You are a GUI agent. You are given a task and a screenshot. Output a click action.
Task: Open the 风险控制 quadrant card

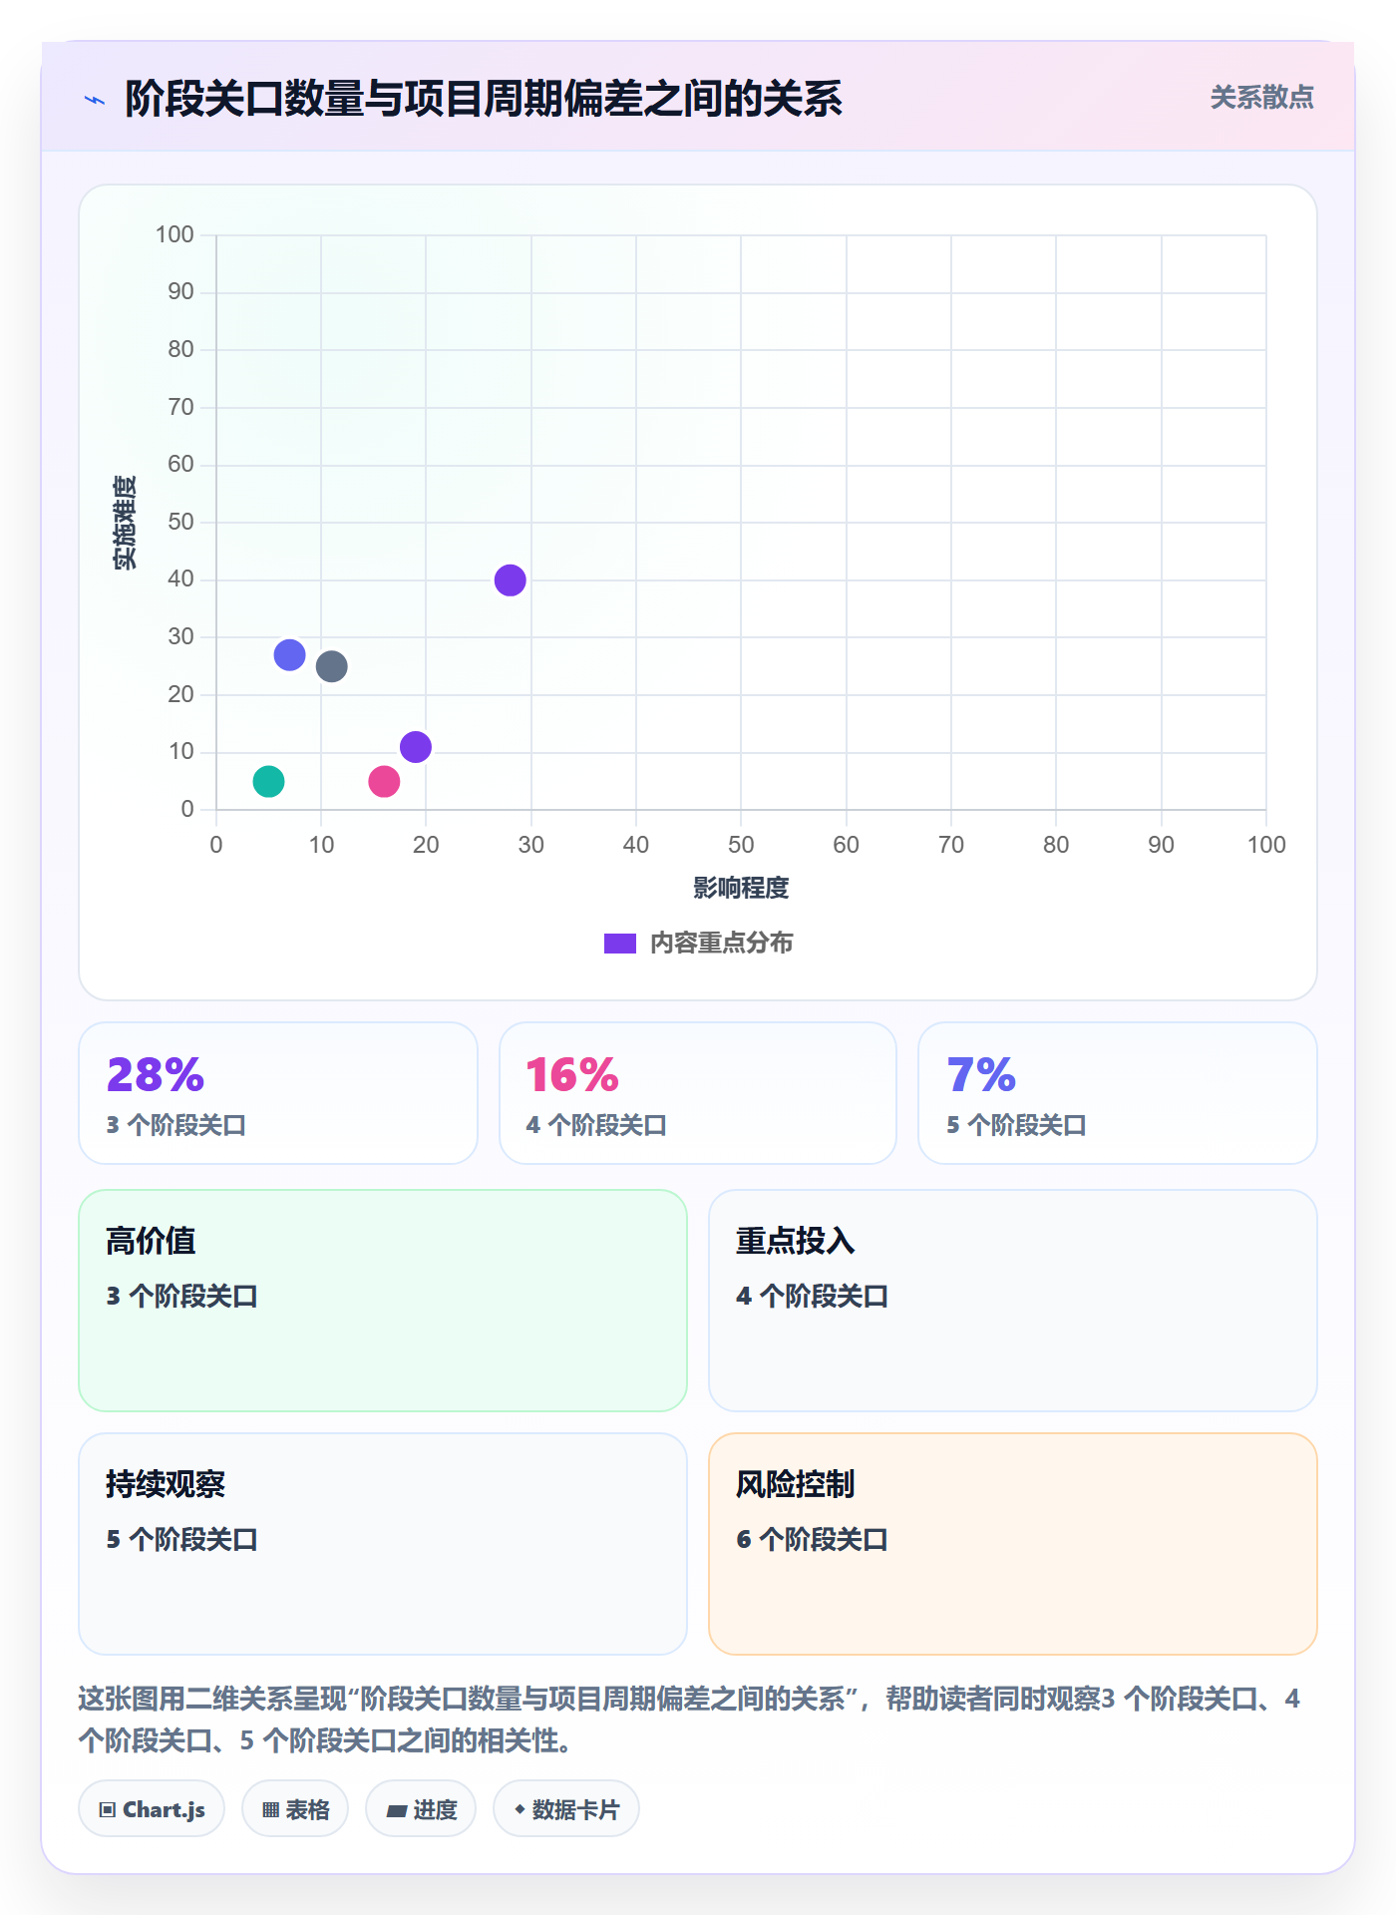1013,1544
